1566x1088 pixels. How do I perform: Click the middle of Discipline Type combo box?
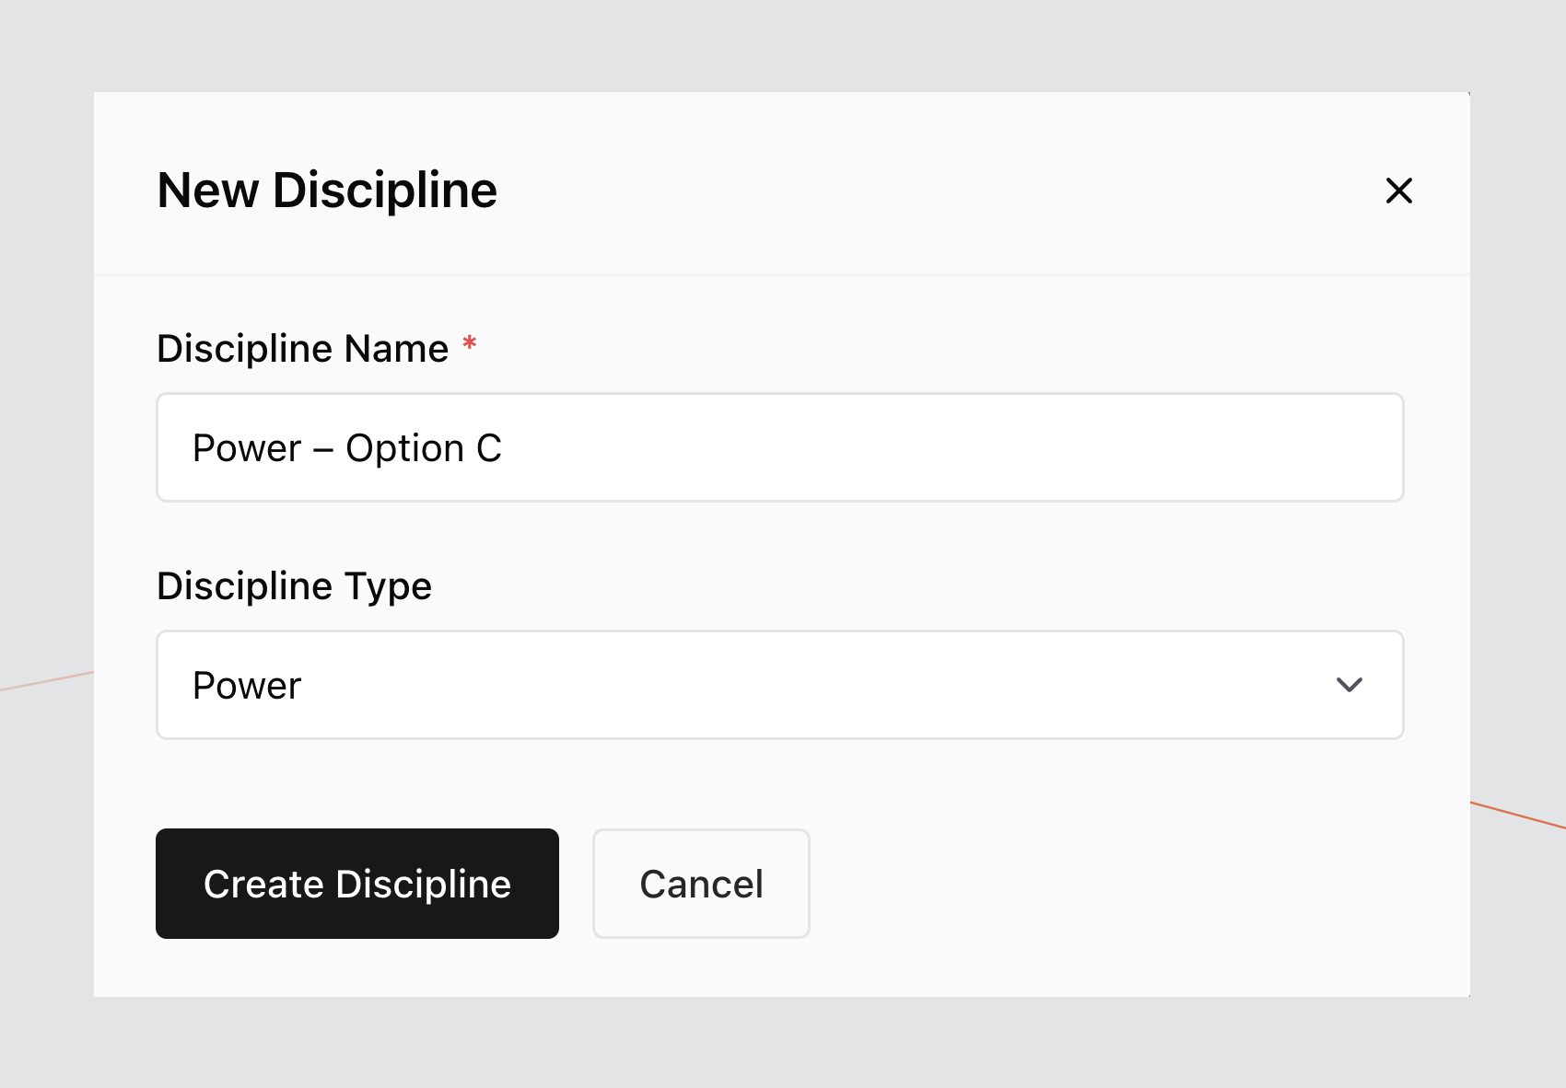coord(779,685)
